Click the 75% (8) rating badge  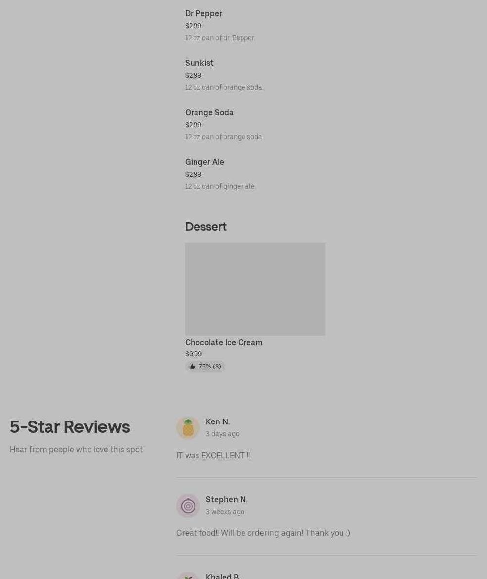pyautogui.click(x=205, y=367)
